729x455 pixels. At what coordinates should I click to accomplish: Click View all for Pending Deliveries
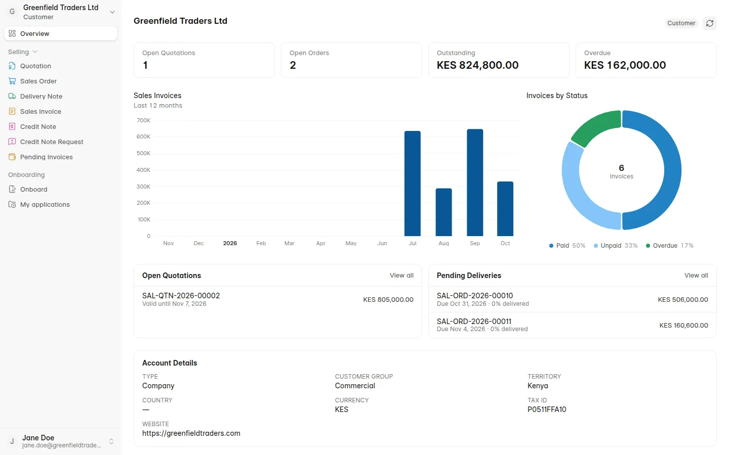tap(696, 276)
